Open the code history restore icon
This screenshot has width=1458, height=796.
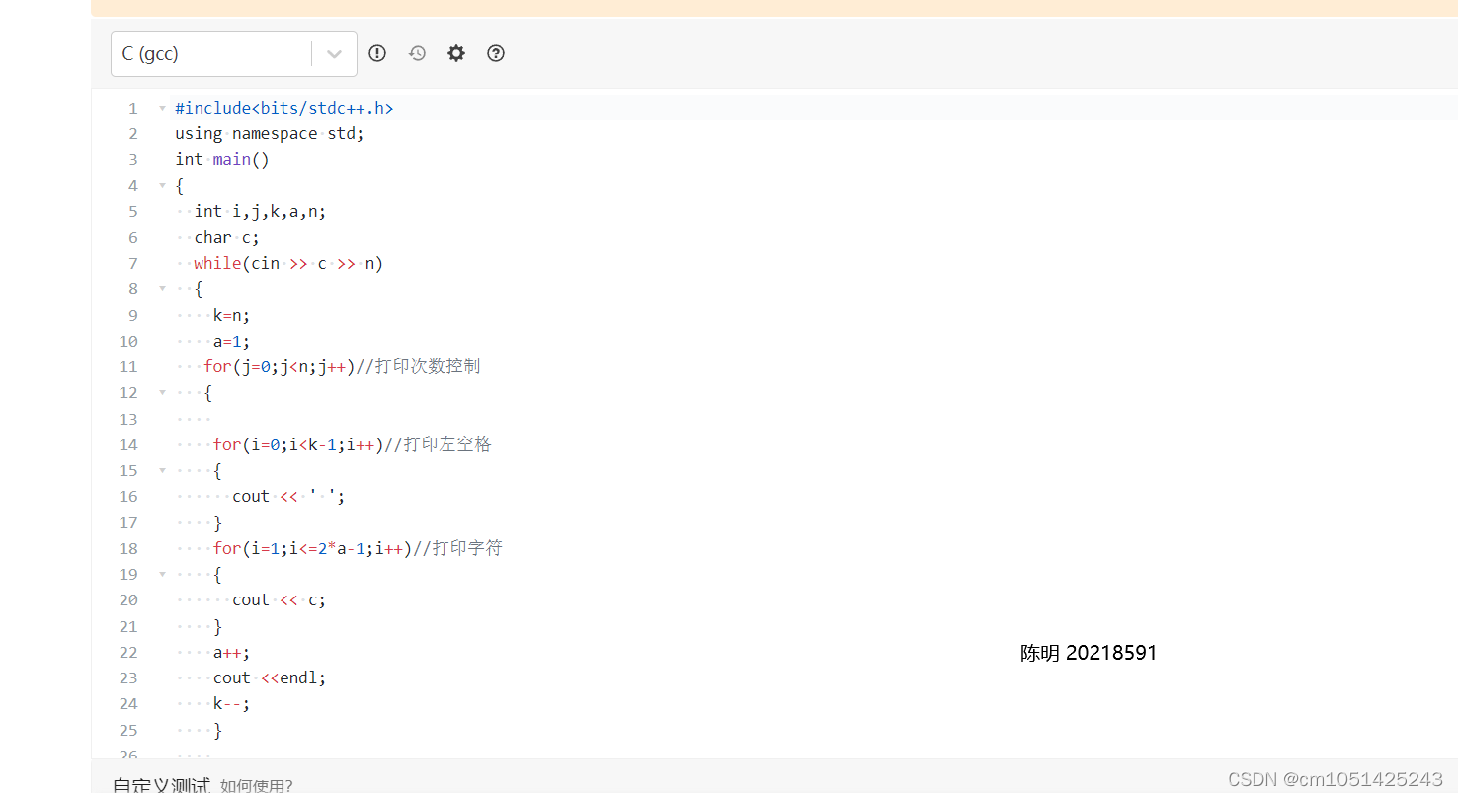pos(417,53)
